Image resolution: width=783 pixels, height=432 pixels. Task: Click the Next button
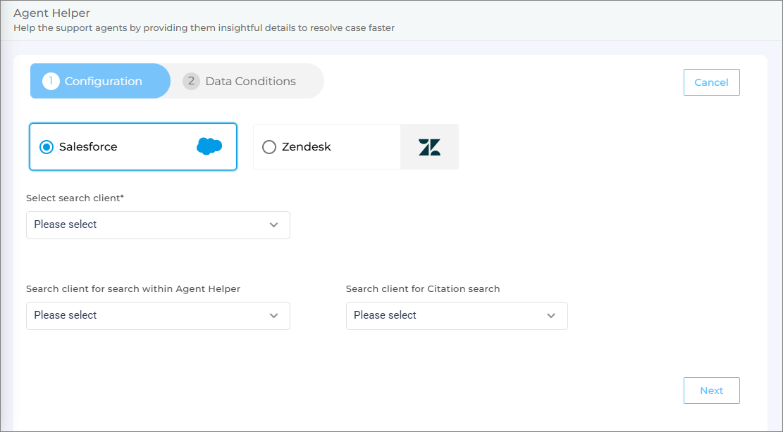coord(711,390)
